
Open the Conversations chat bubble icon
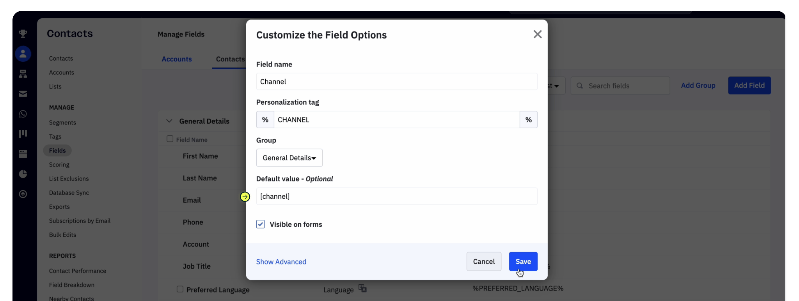click(23, 114)
